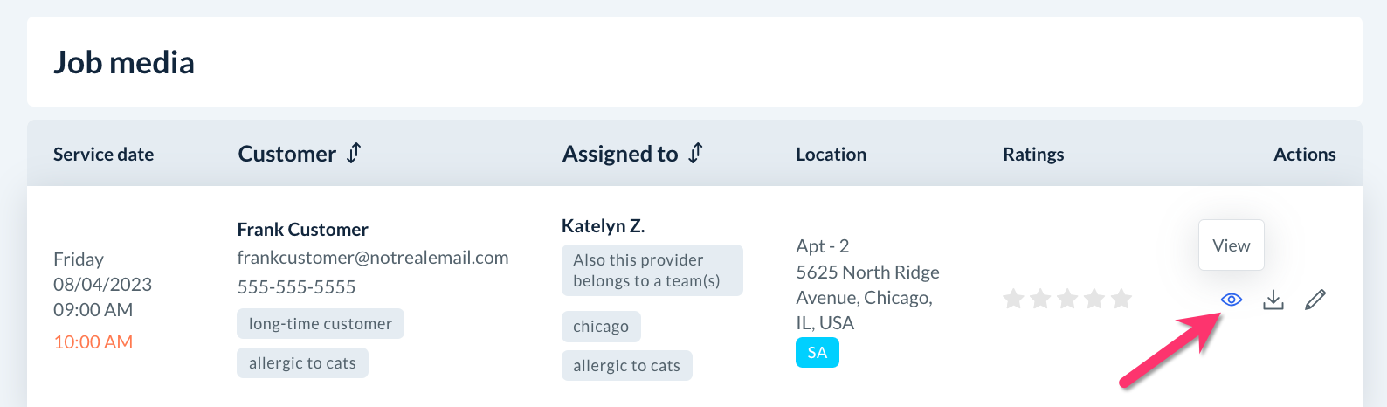Download job media with the download icon
Viewport: 1387px width, 407px height.
[x=1273, y=300]
